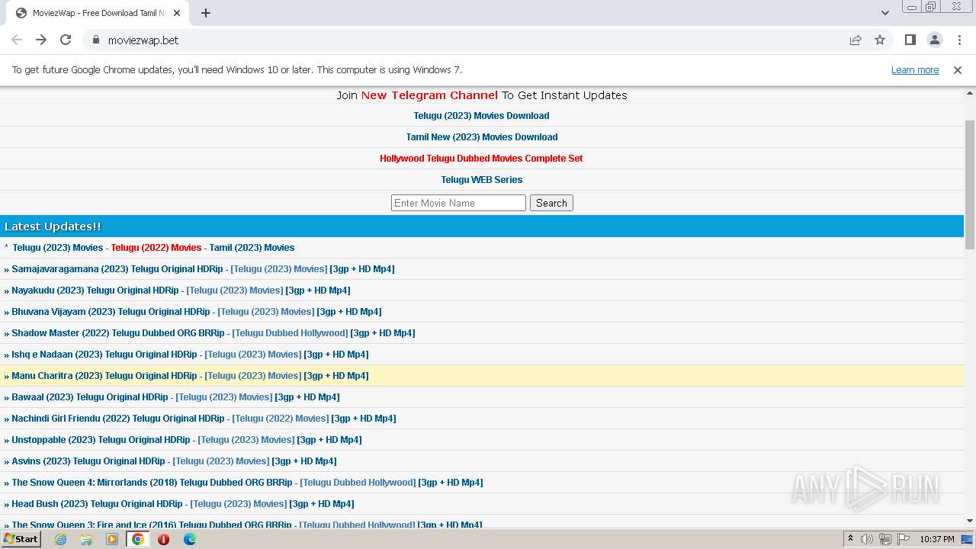Open the Action Center flag icon

[x=904, y=539]
